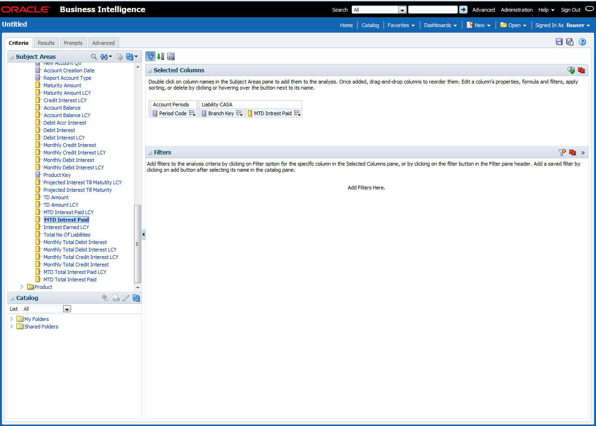Switch to the Prompts tab
The width and height of the screenshot is (596, 426).
click(73, 43)
